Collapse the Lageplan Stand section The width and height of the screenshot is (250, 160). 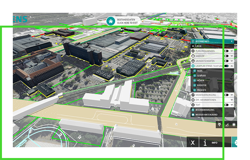(232, 66)
